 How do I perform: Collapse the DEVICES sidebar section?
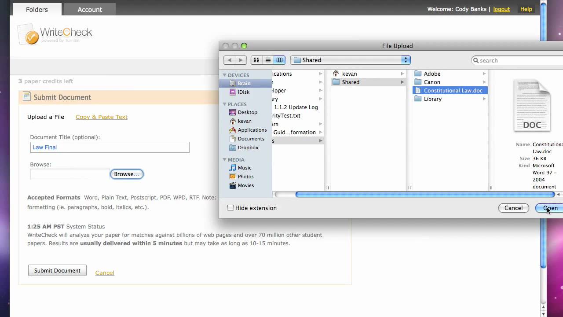[x=224, y=75]
